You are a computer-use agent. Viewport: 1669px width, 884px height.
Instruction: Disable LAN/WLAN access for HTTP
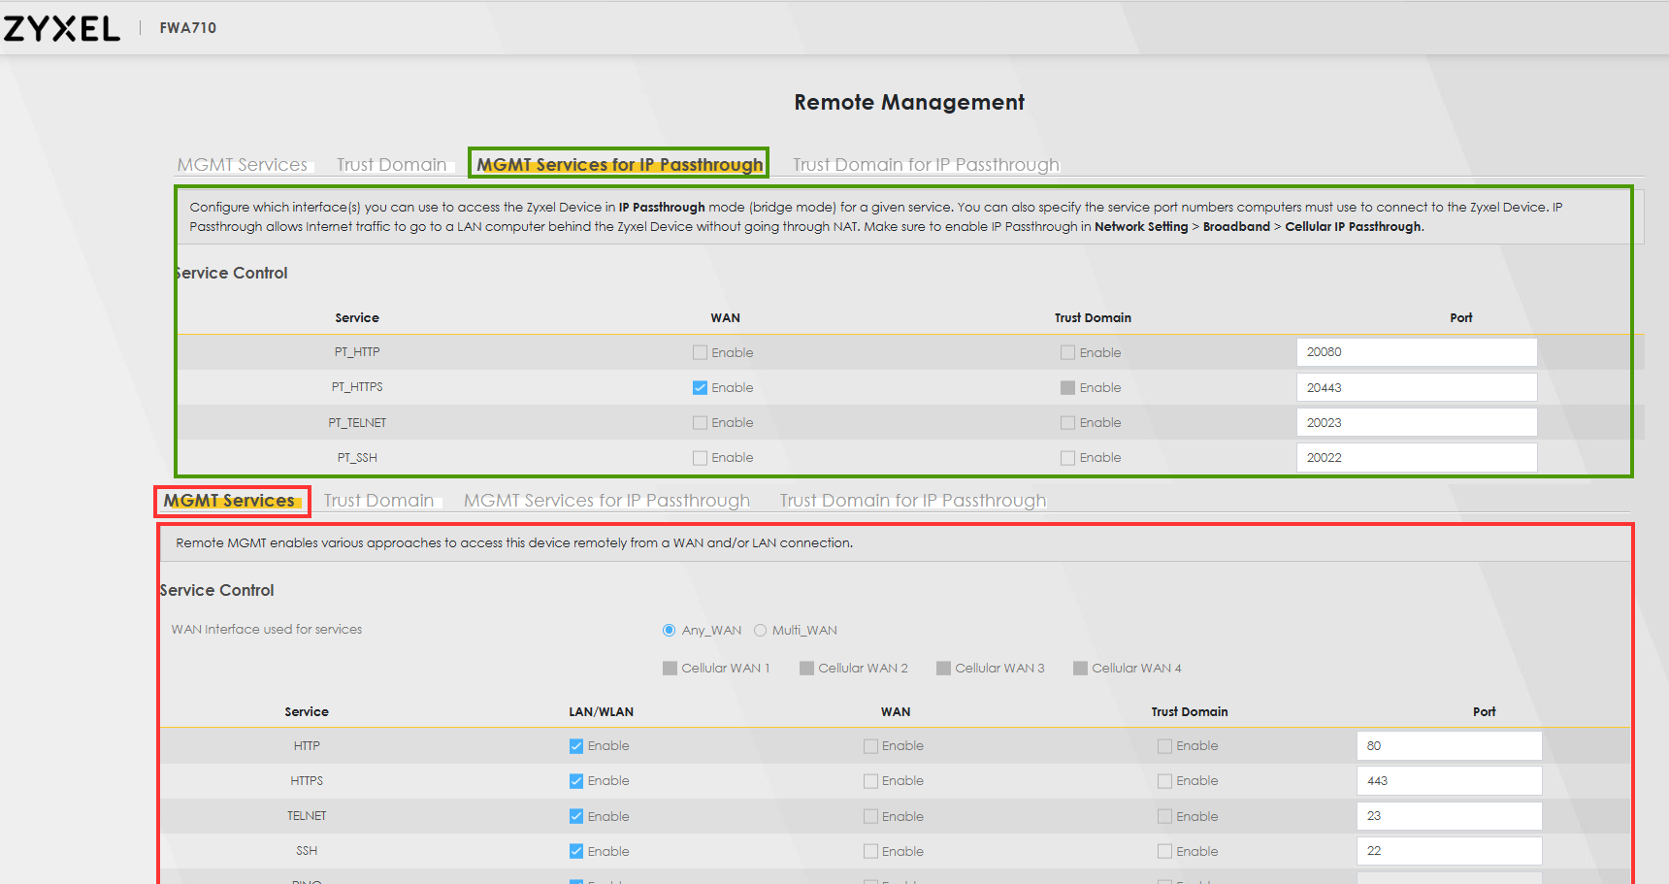[x=576, y=746]
